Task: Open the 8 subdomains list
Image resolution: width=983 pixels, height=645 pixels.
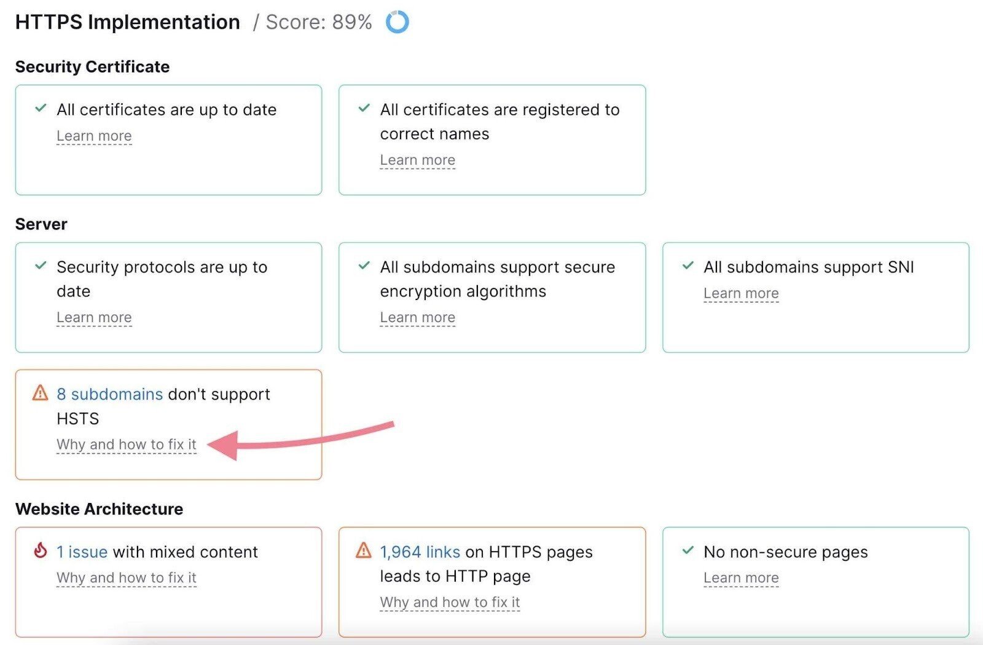Action: point(109,394)
